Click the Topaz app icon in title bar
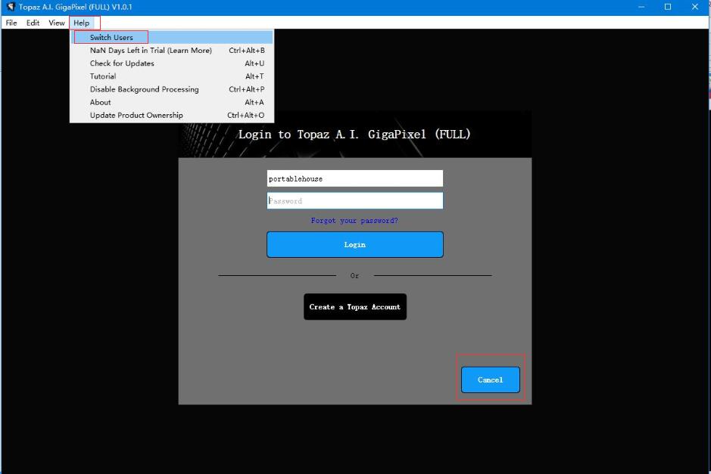711x474 pixels. click(x=11, y=7)
